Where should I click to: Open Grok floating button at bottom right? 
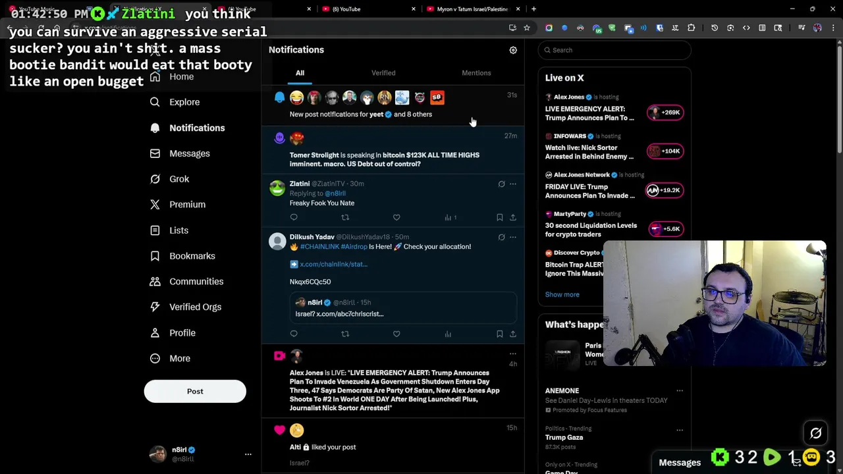pos(816,433)
